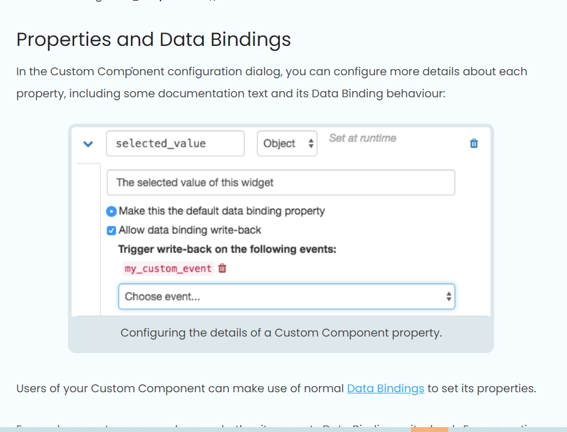Screen dimensions: 567x432
Task: Open the Object type dropdown
Action: tap(287, 144)
